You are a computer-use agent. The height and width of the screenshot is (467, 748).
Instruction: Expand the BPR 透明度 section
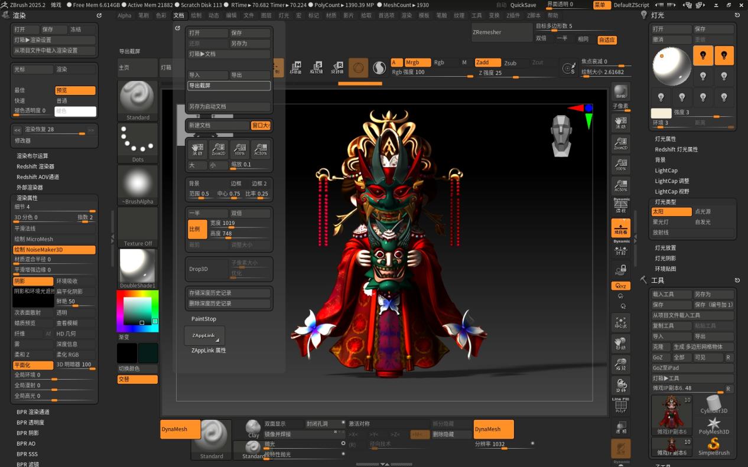(30, 423)
